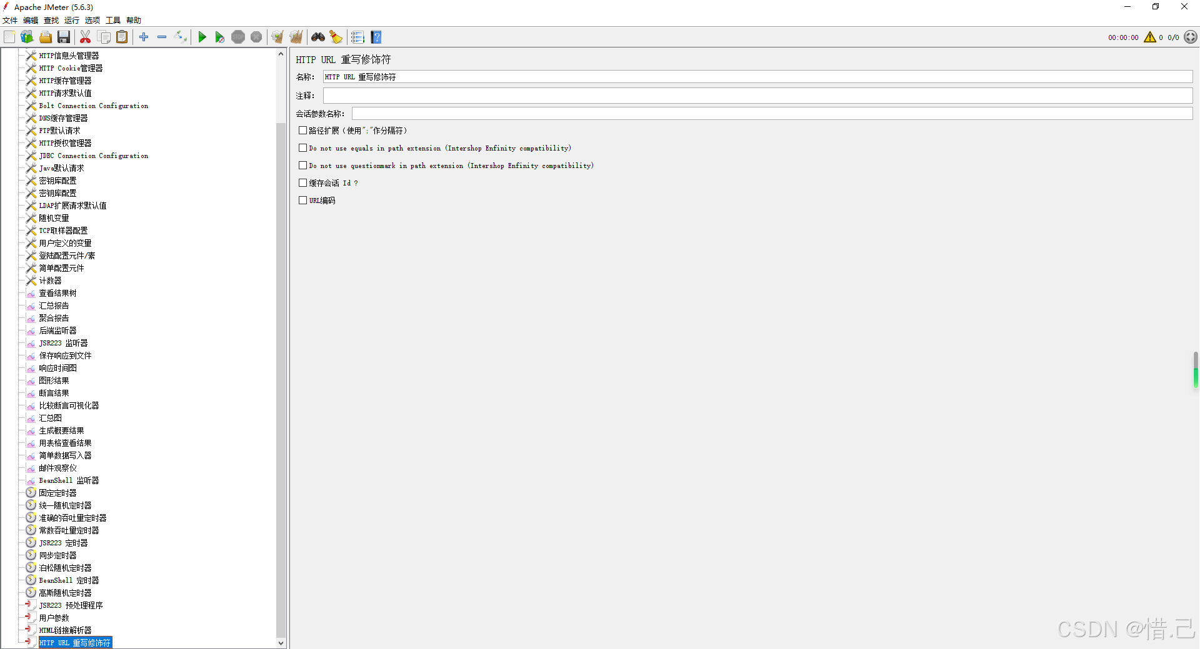Image resolution: width=1200 pixels, height=649 pixels.
Task: Click the Clear single broom icon
Action: 277,37
